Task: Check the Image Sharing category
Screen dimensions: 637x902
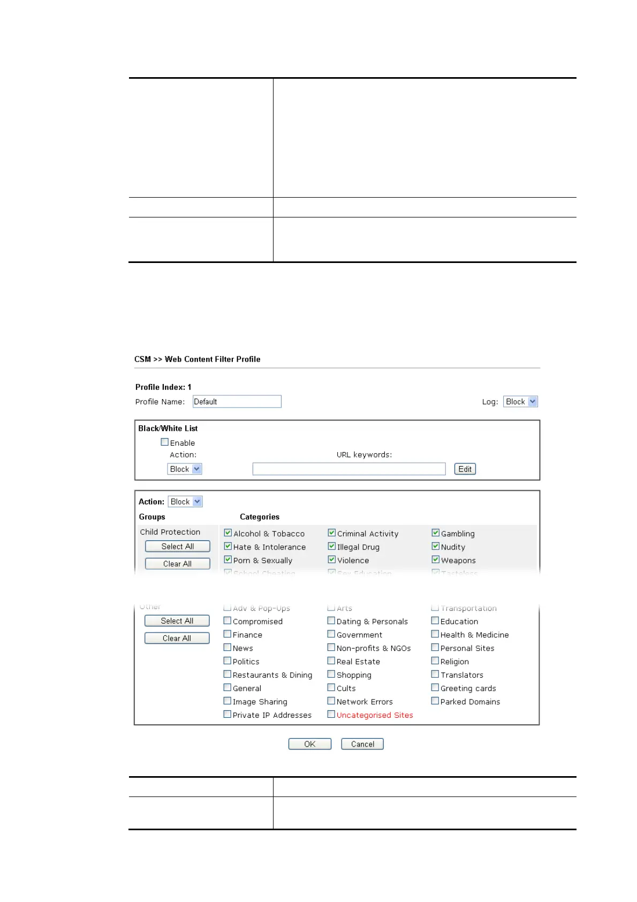Action: [227, 701]
